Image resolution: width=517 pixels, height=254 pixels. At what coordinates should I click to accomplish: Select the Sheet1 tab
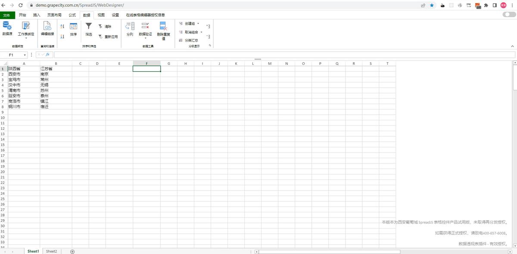[x=33, y=251]
